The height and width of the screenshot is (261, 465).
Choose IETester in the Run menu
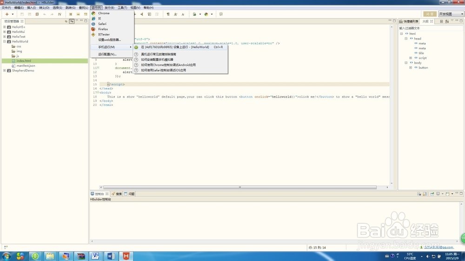pos(112,34)
